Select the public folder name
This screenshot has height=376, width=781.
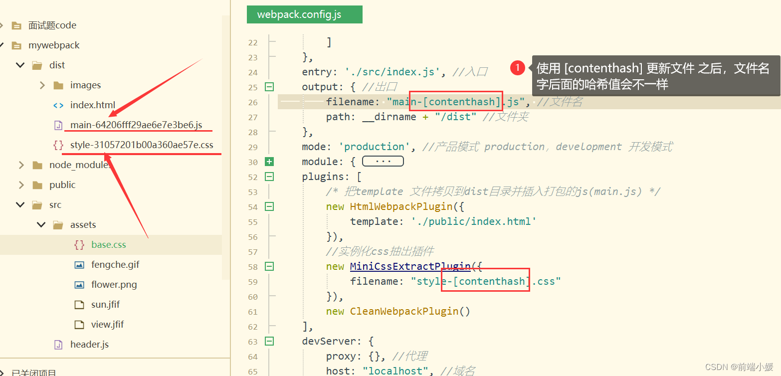(x=62, y=185)
